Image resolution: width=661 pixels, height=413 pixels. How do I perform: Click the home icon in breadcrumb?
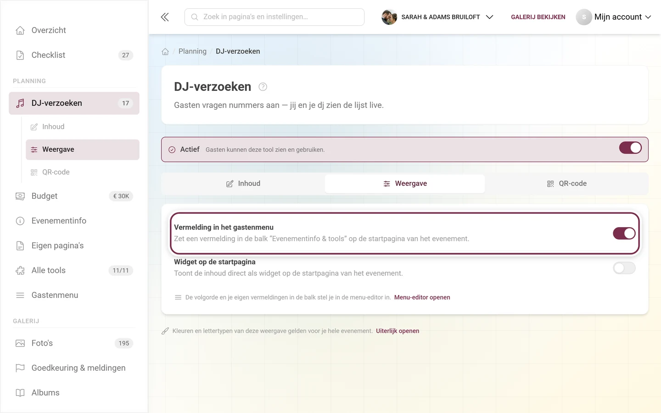[165, 51]
